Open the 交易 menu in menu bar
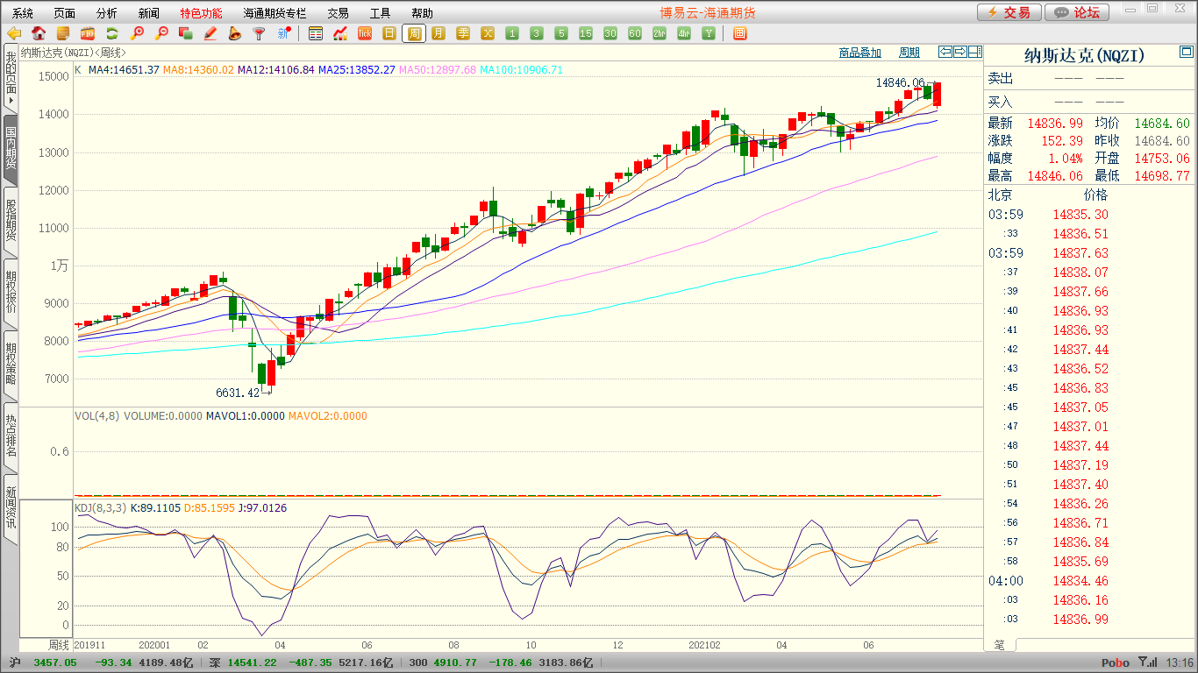Viewport: 1198px width, 673px height. click(338, 13)
